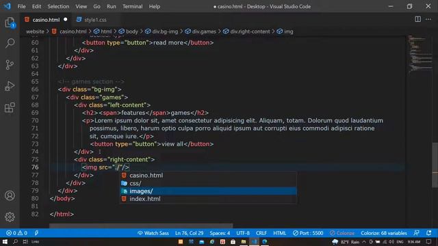Open the Run and Debug view

click(10, 86)
